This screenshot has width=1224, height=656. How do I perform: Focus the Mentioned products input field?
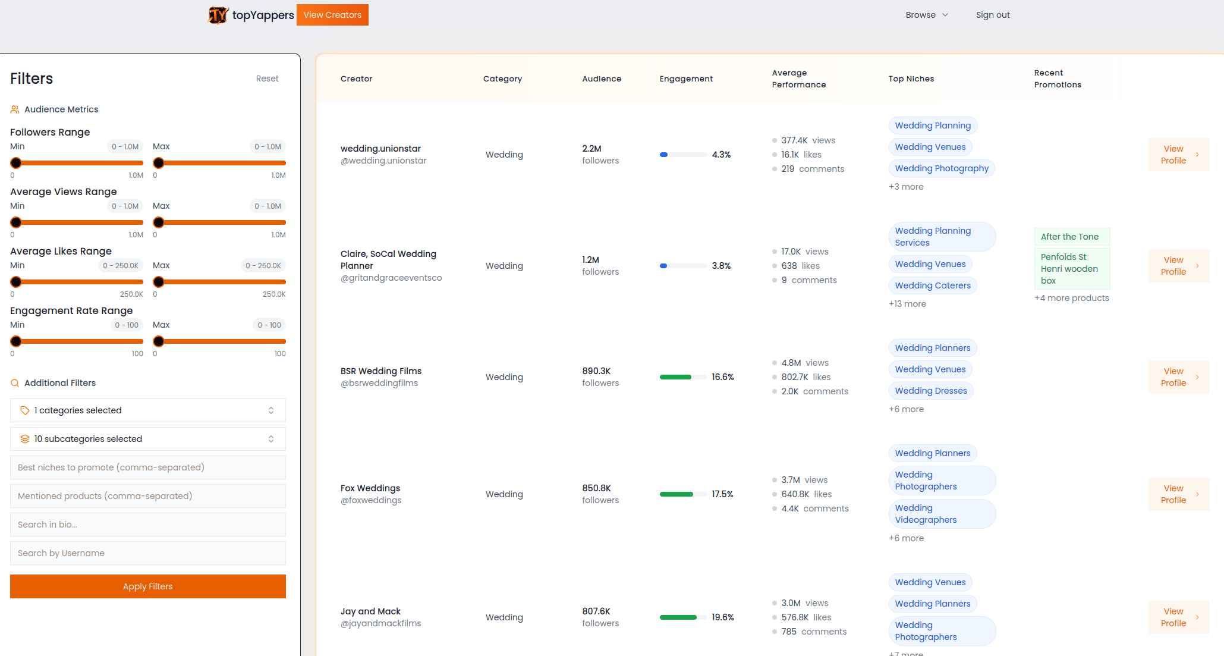click(148, 496)
